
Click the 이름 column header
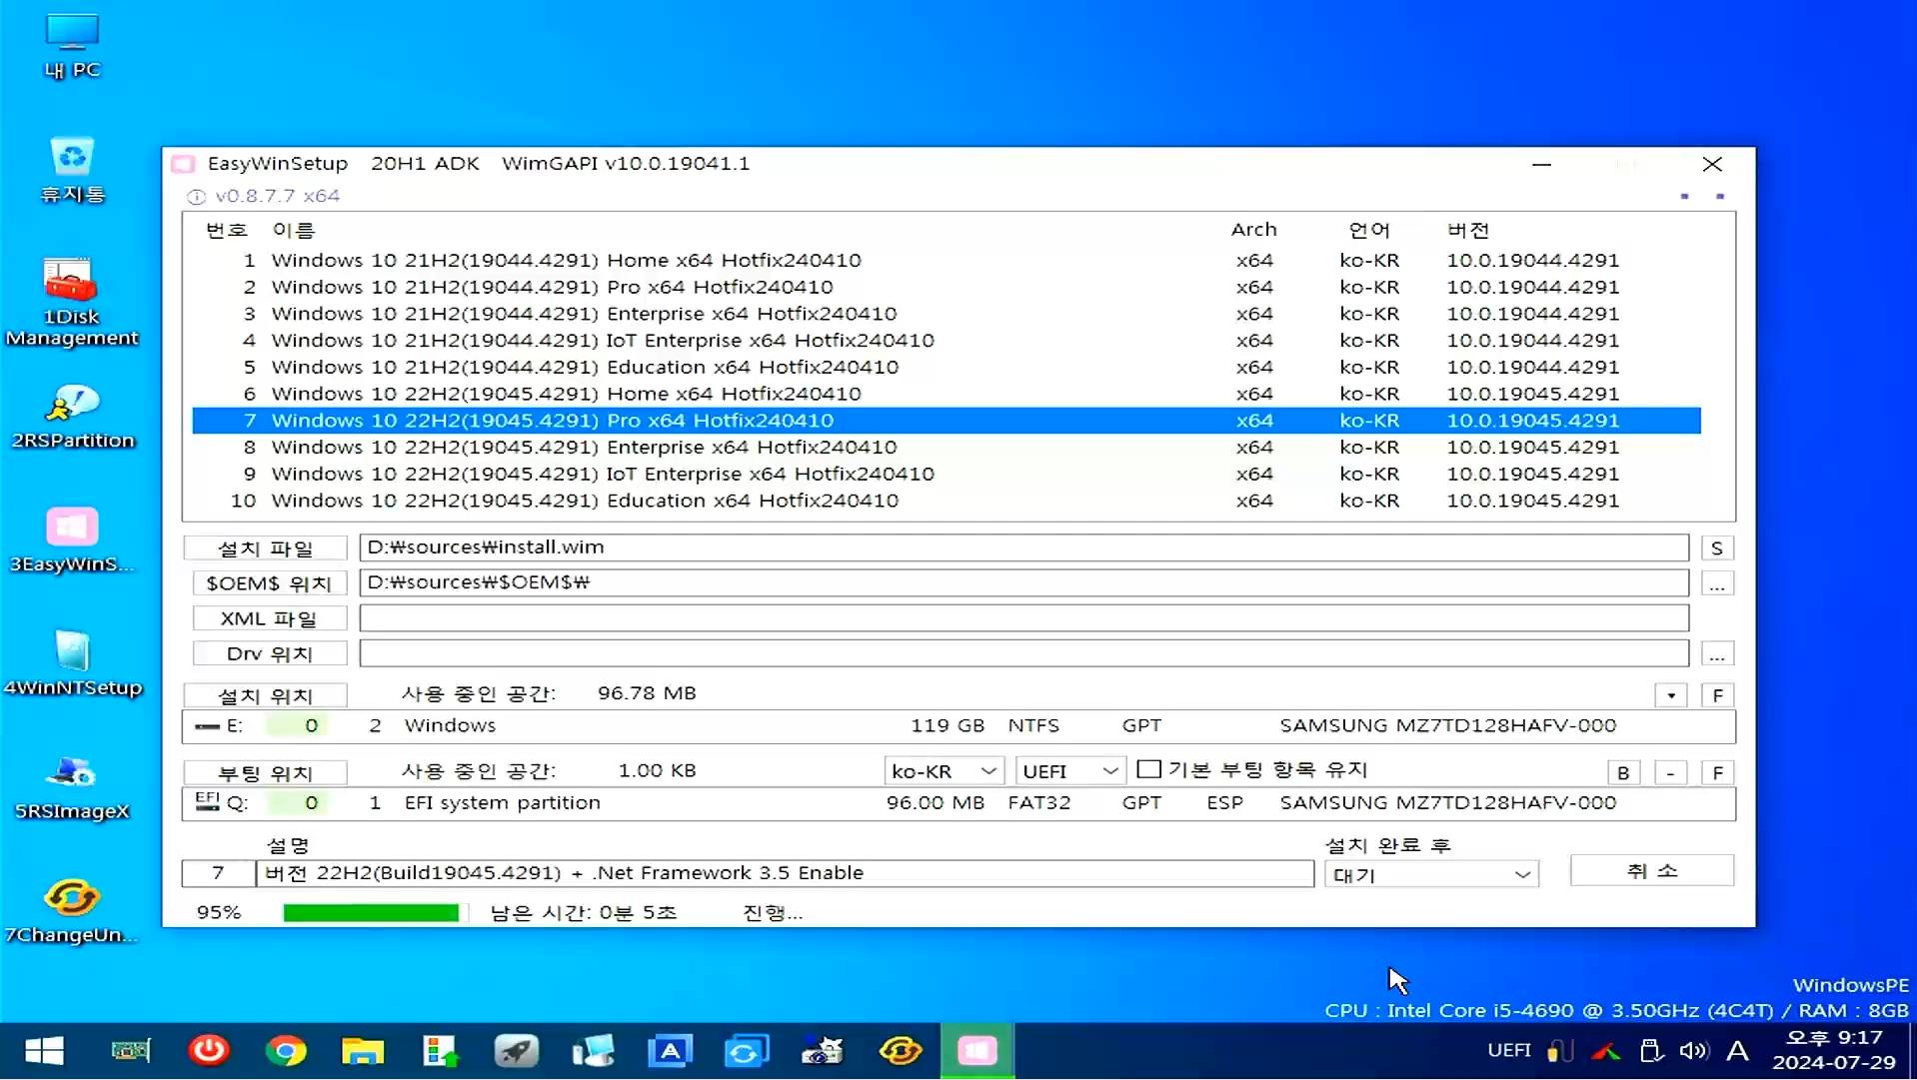coord(293,231)
